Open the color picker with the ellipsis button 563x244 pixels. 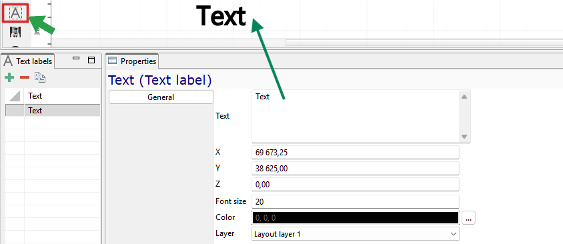tap(468, 218)
